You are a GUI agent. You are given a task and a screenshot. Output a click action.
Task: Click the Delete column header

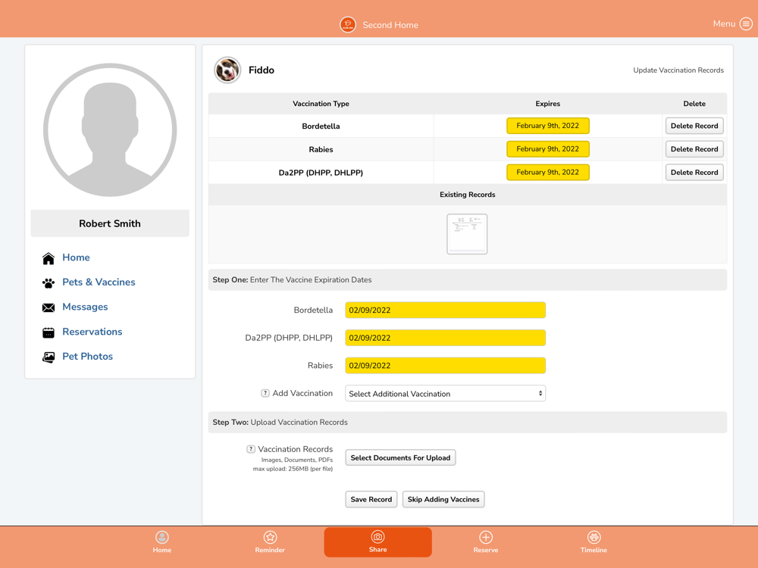tap(694, 103)
